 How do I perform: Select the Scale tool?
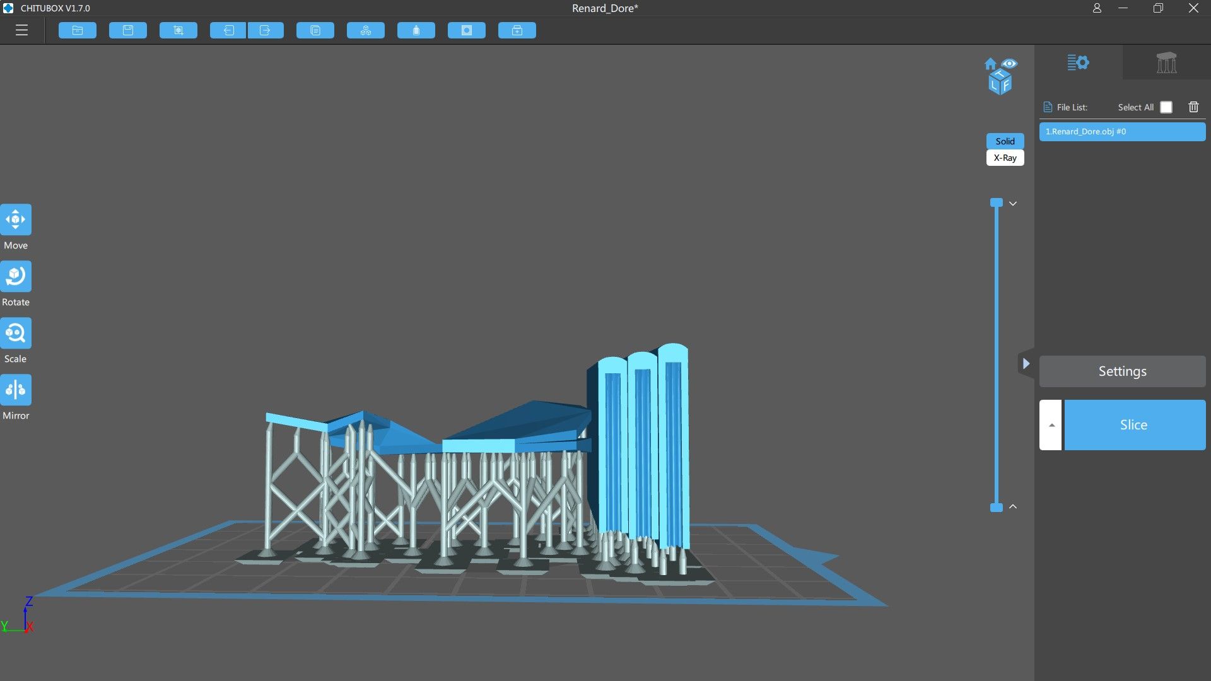pos(16,333)
